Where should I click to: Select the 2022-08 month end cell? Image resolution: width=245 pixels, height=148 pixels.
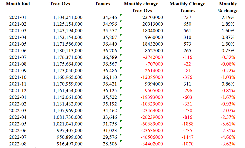coord(18,144)
